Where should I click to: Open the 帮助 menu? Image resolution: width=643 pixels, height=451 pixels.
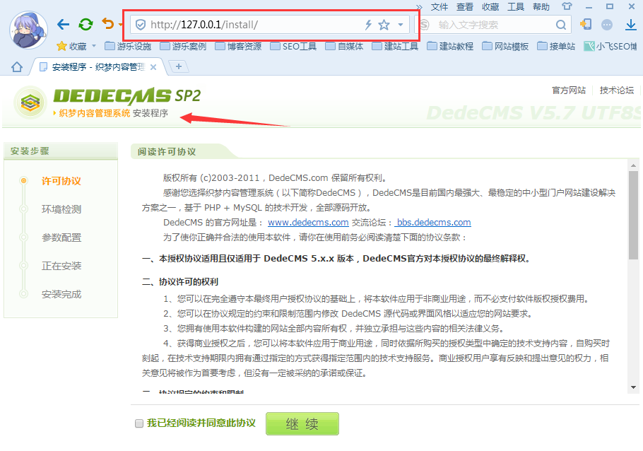pos(541,7)
